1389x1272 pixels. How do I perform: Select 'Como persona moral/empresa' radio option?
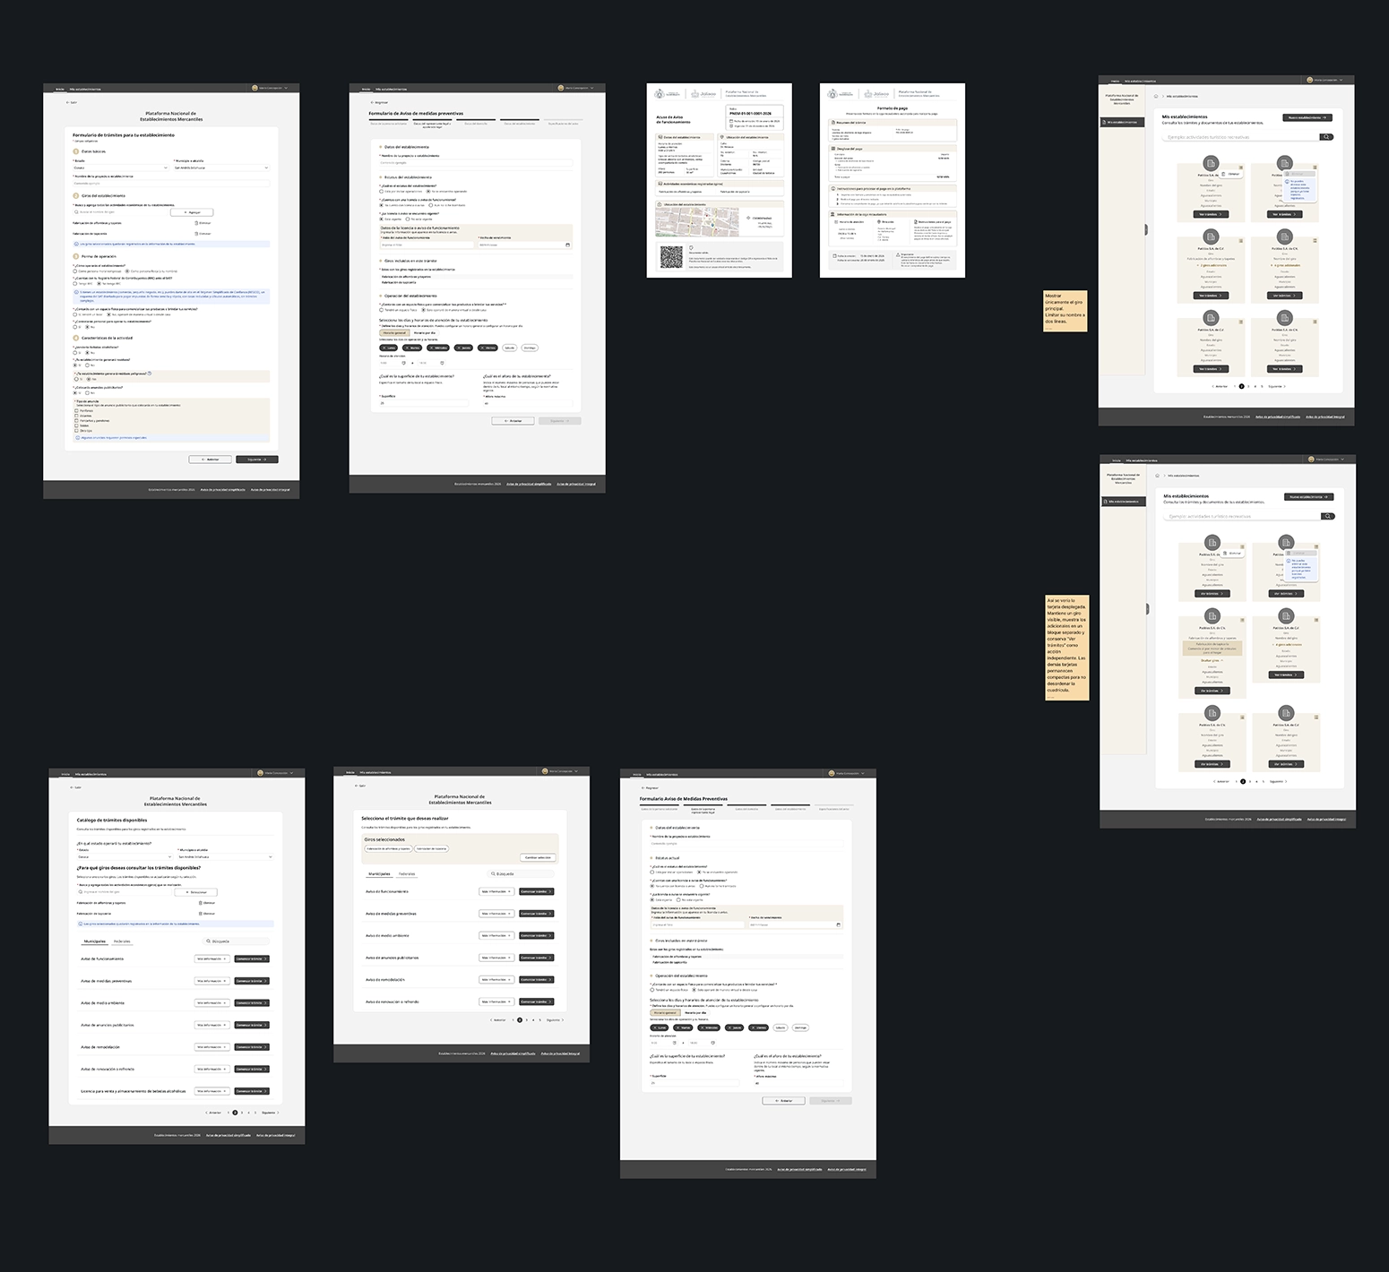pyautogui.click(x=75, y=271)
